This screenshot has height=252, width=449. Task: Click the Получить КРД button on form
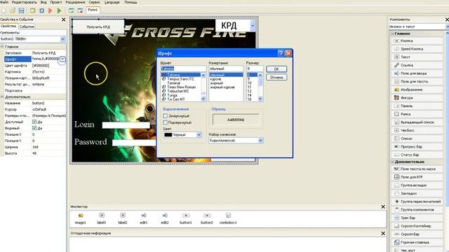pos(98,27)
